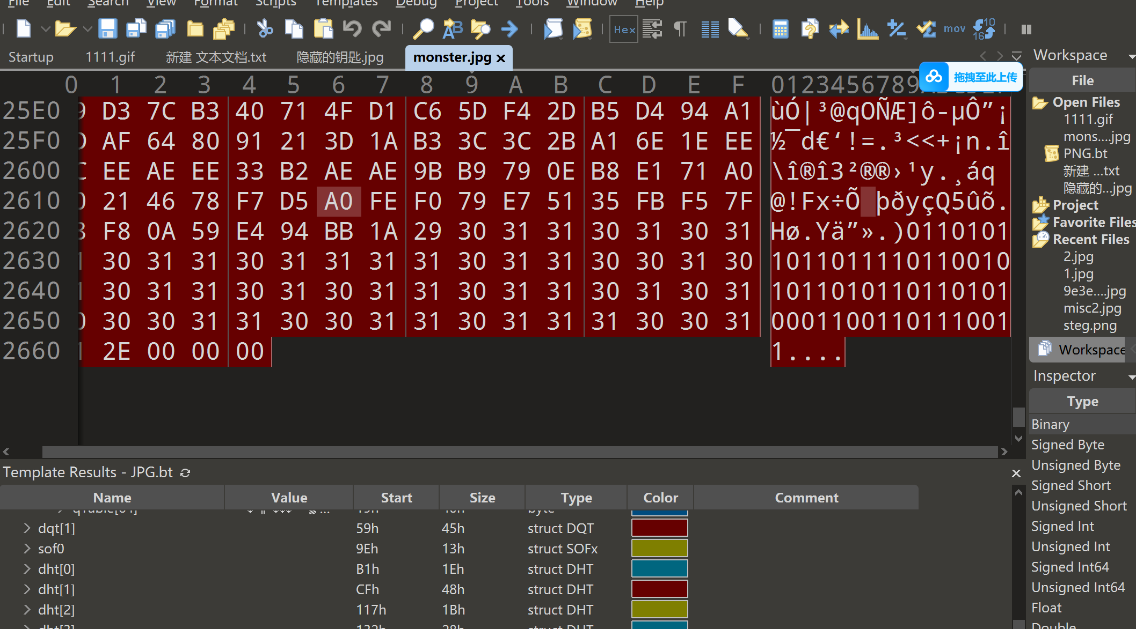Viewport: 1136px width, 629px height.
Task: Click the Compare Files arrows icon
Action: tap(838, 29)
